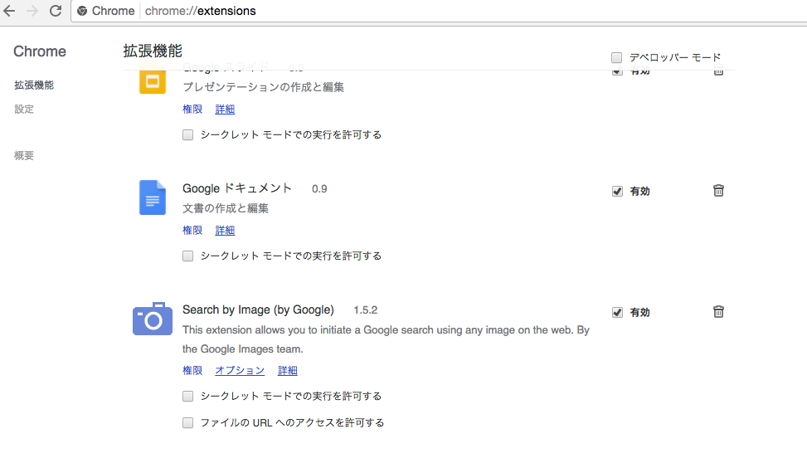Click the プレゼンテーションの作成と編集 description
The image size is (807, 463).
pyautogui.click(x=263, y=87)
